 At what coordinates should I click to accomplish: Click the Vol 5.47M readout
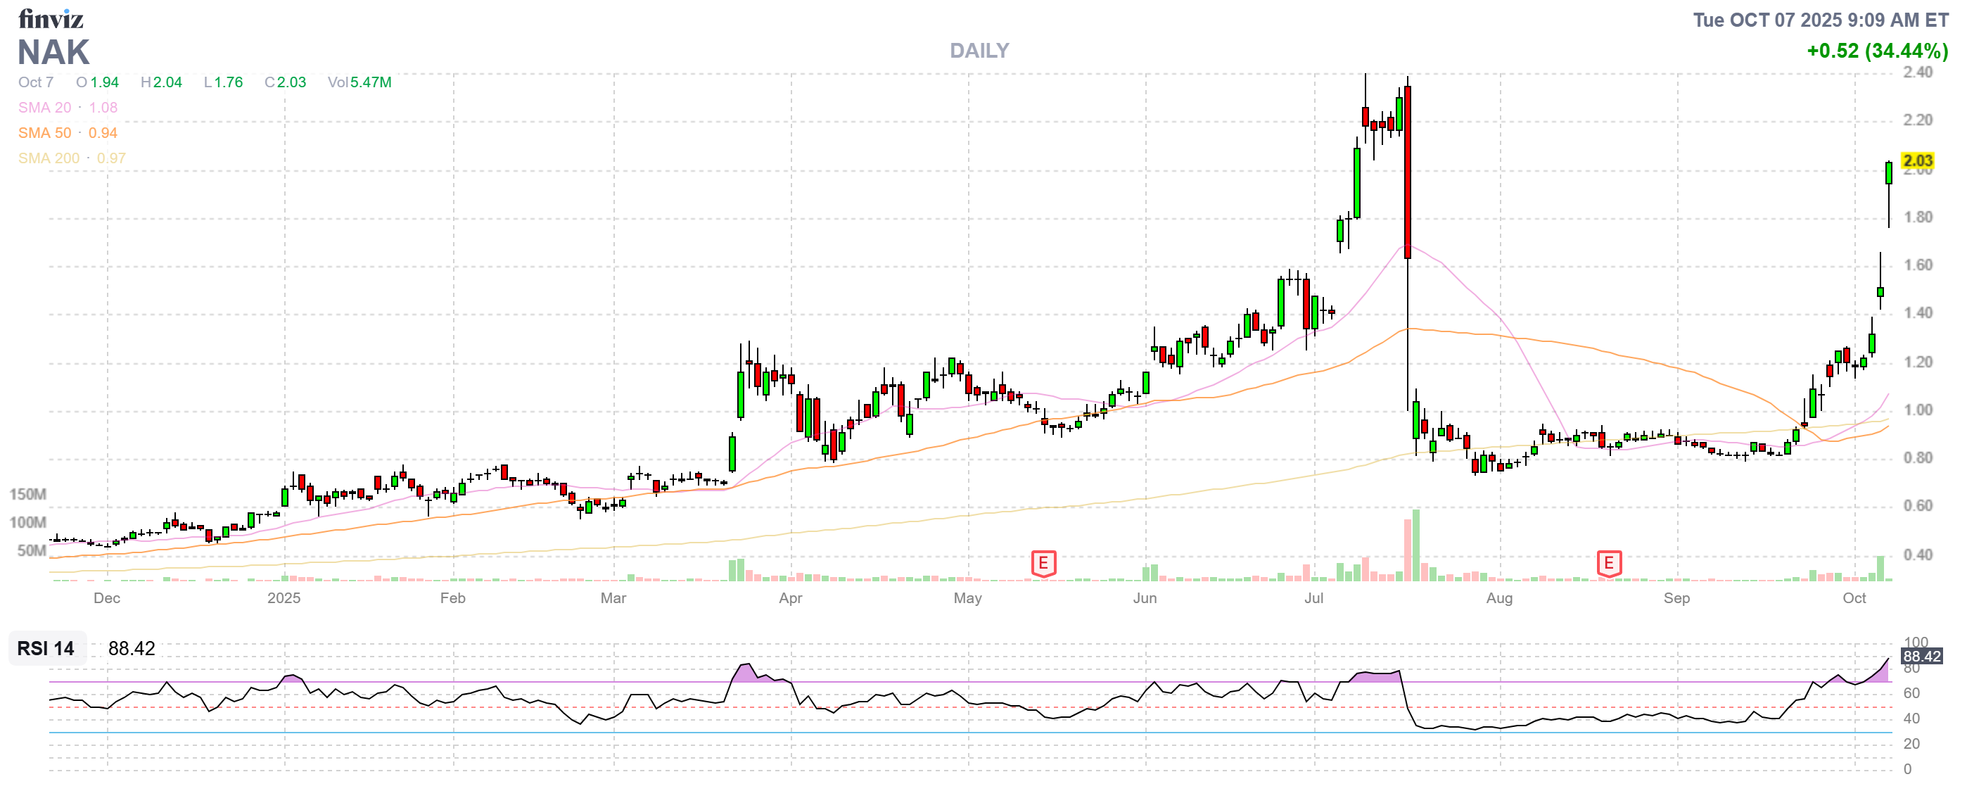pos(359,82)
